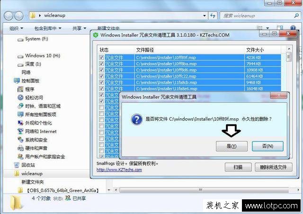Screen dimensions: 303x214
Task: Click the Explorer Forward navigation button
Action: (19, 16)
